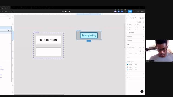The image size is (173, 97).
Task: Toggle the Fill visibility eye icon
Action: tap(141, 54)
